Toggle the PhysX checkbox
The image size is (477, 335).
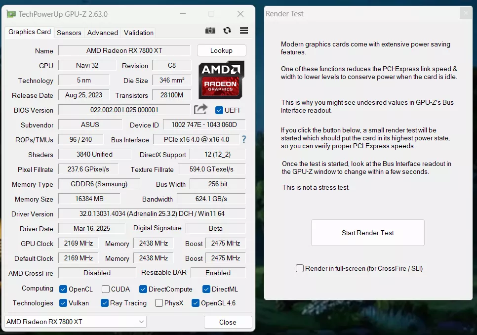click(x=159, y=303)
